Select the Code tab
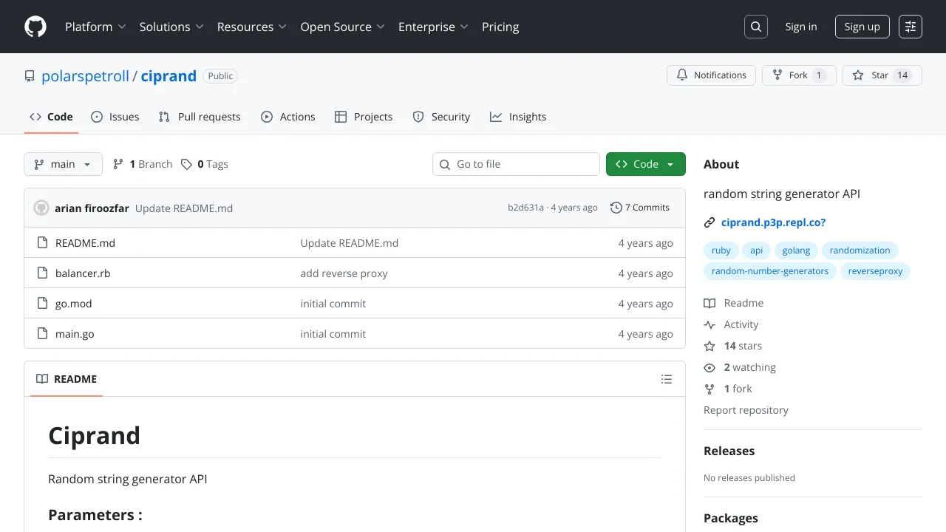The image size is (946, 532). 51,117
